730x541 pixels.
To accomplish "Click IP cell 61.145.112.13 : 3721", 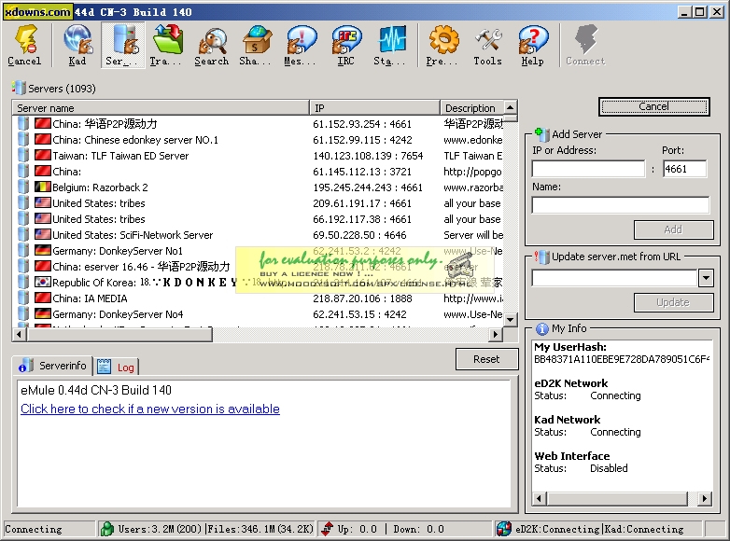I will pos(362,172).
